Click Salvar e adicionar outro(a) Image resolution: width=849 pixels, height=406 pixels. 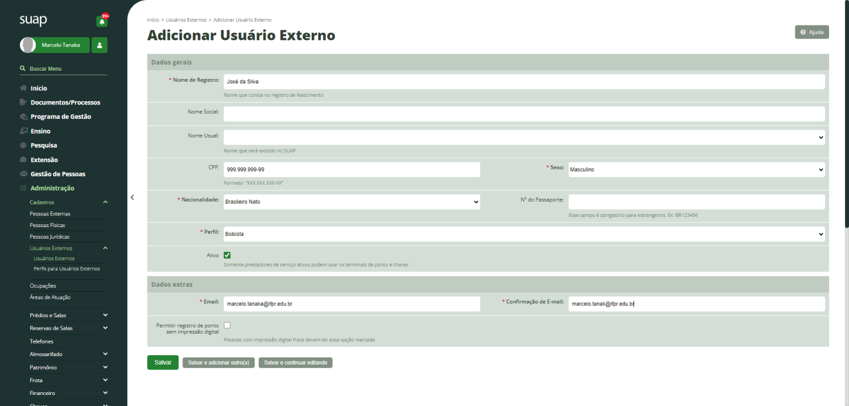218,363
